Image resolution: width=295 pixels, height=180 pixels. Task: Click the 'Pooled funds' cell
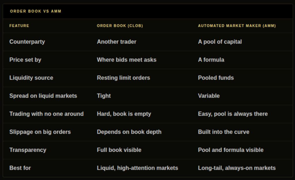pyautogui.click(x=216, y=78)
